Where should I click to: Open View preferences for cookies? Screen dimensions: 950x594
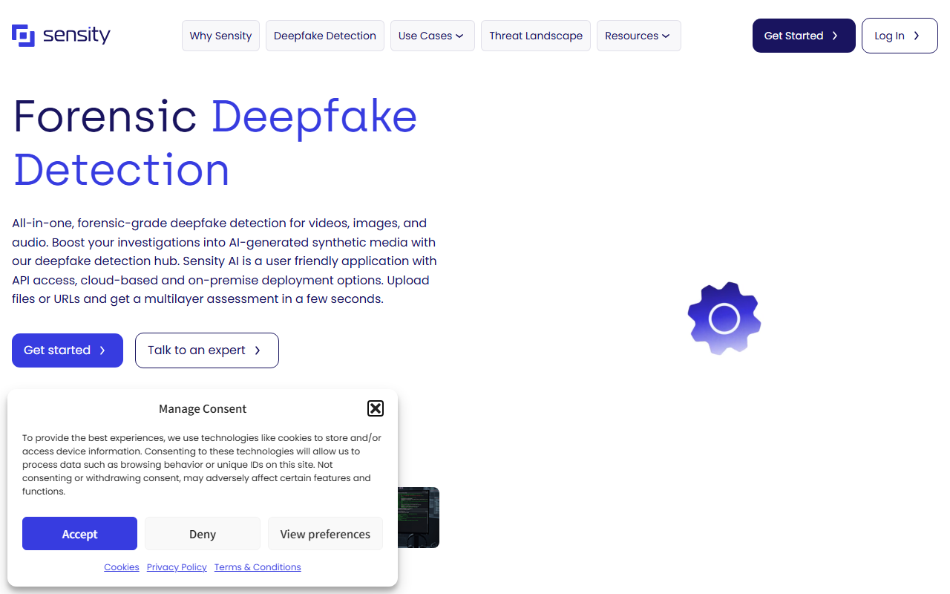click(325, 534)
